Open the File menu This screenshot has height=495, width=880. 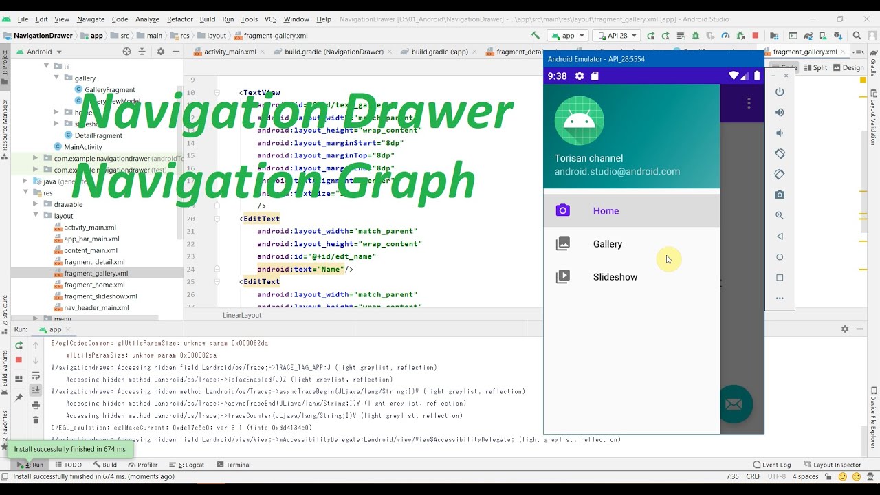(23, 19)
